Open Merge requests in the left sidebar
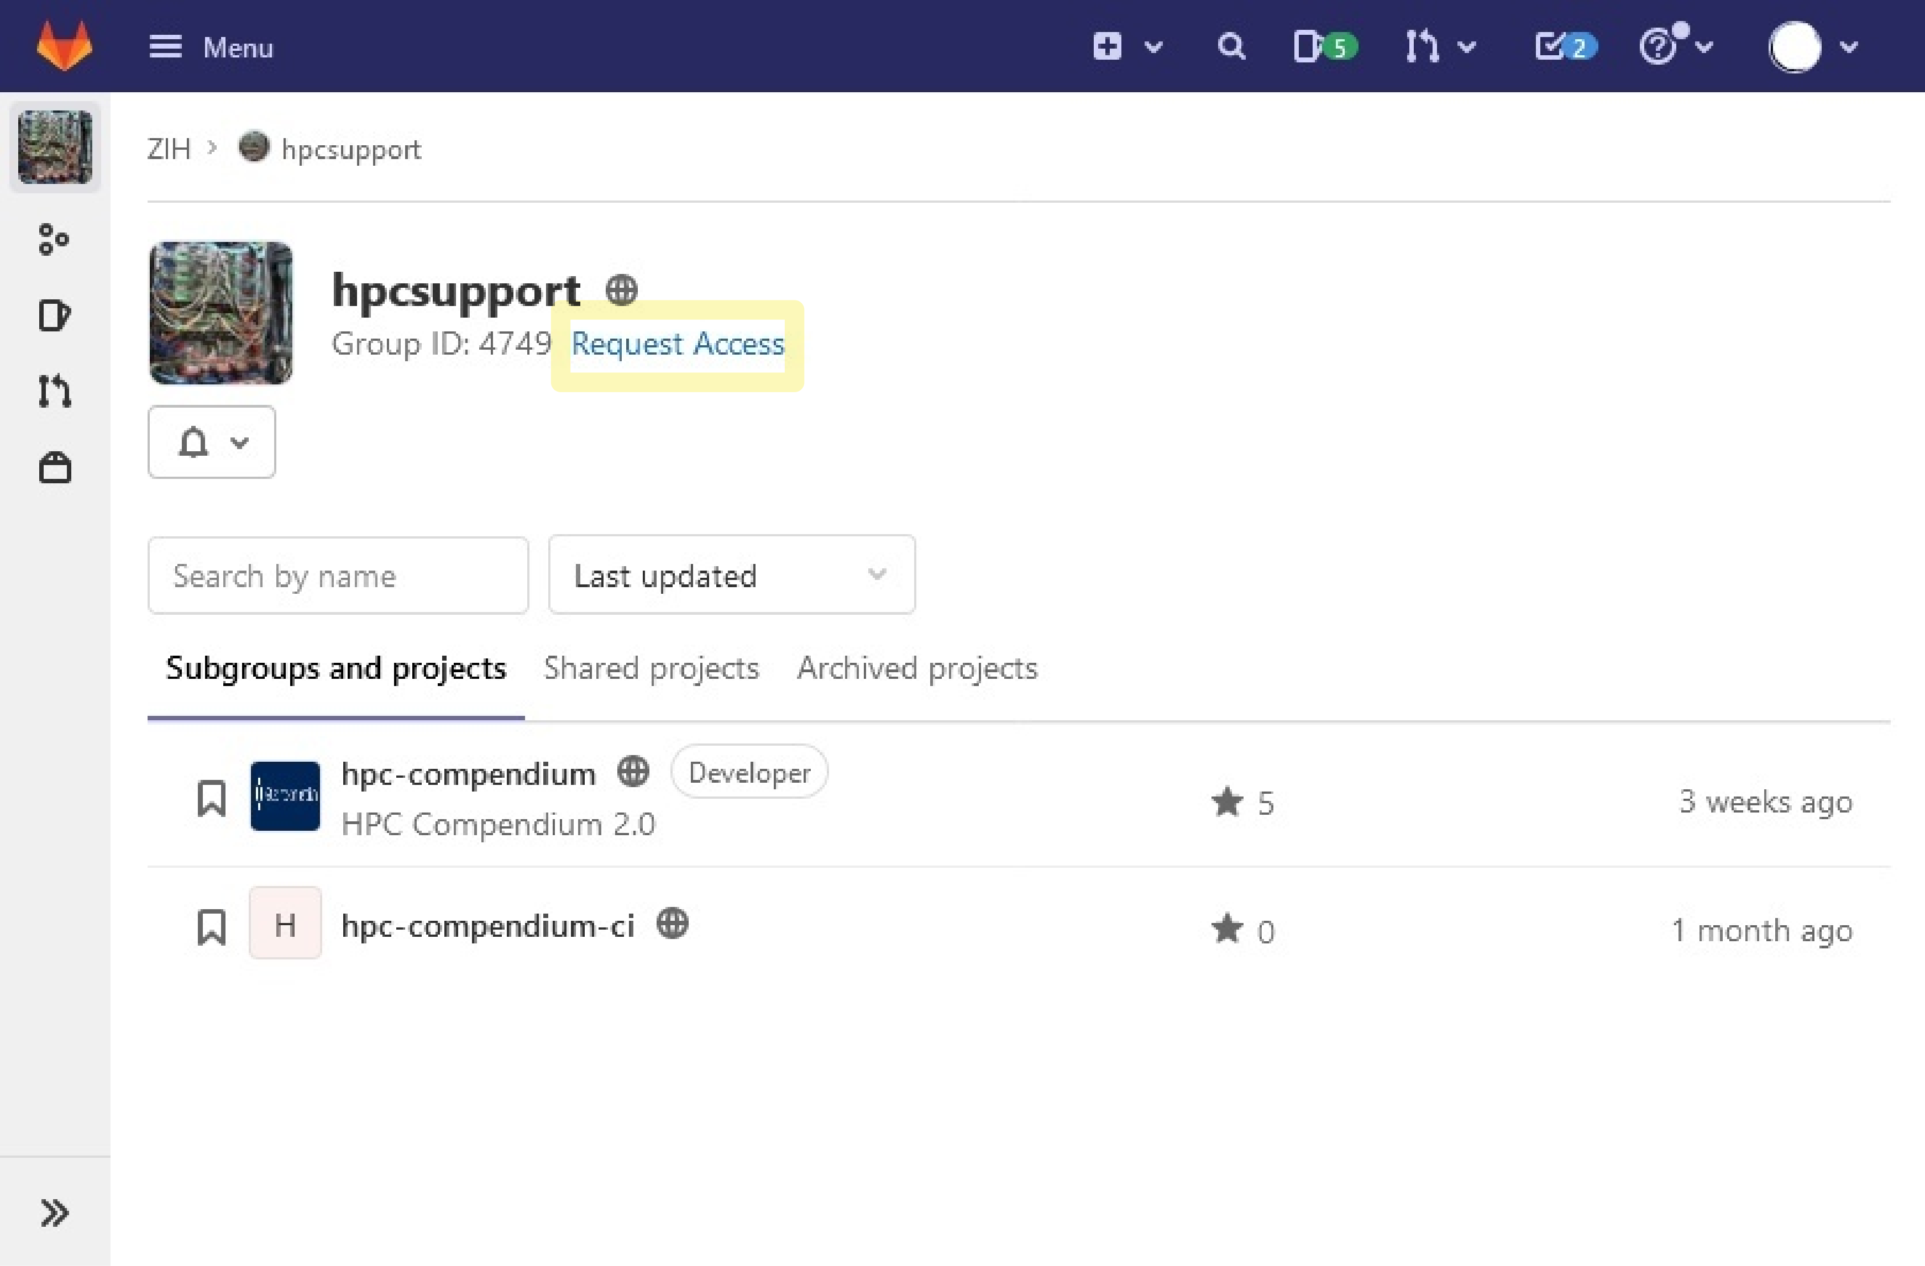 (x=54, y=391)
